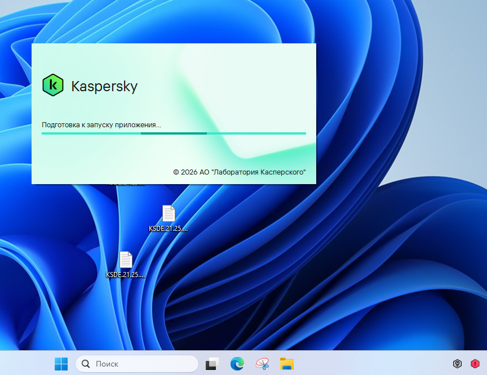Click the Поиск search box on the taskbar
487x375 pixels.
click(x=136, y=364)
